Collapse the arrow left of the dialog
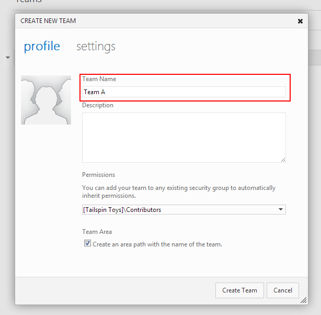This screenshot has width=321, height=315. (8, 57)
